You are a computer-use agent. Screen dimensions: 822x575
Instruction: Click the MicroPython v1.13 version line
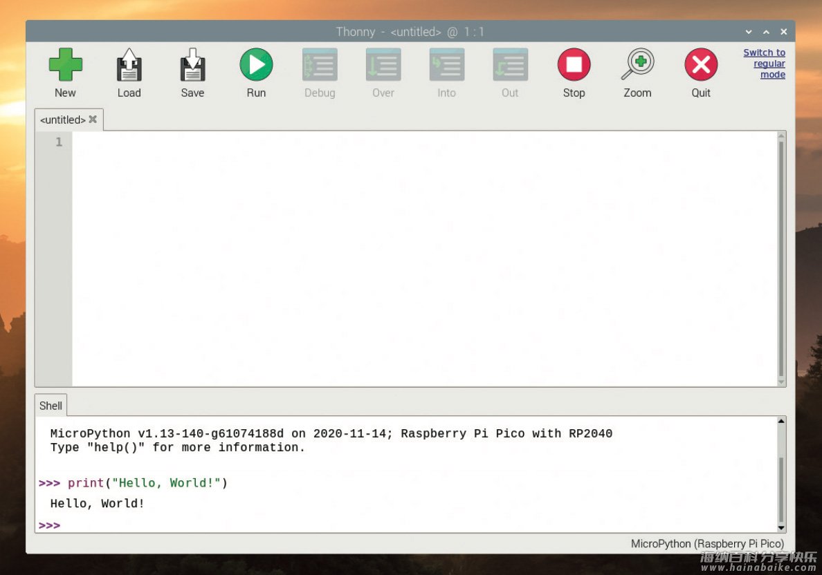tap(331, 433)
